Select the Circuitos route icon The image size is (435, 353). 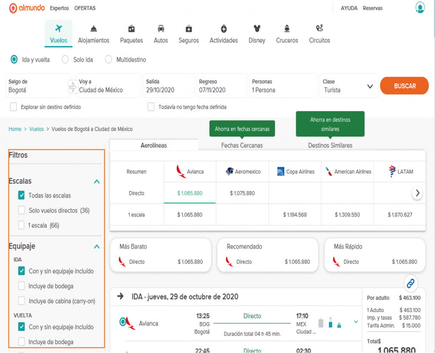coord(319,28)
